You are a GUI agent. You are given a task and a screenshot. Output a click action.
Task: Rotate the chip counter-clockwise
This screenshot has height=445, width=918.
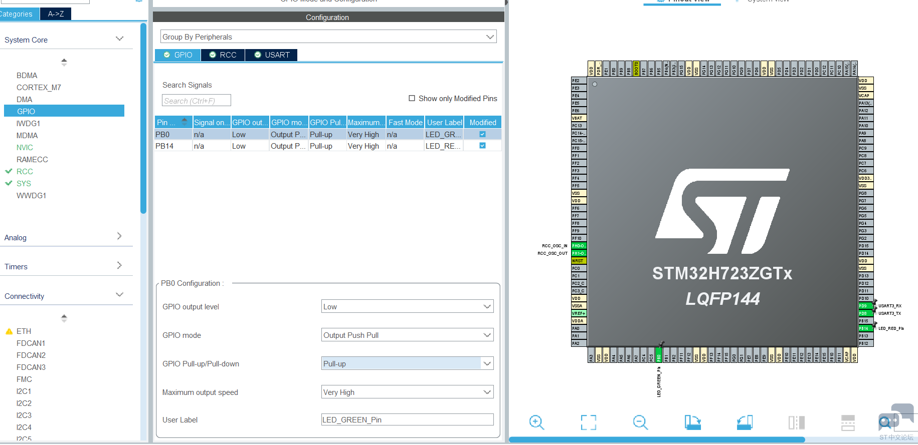[x=745, y=422]
